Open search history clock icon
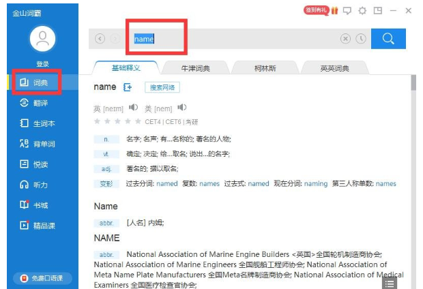The height and width of the screenshot is (289, 423). tap(361, 39)
